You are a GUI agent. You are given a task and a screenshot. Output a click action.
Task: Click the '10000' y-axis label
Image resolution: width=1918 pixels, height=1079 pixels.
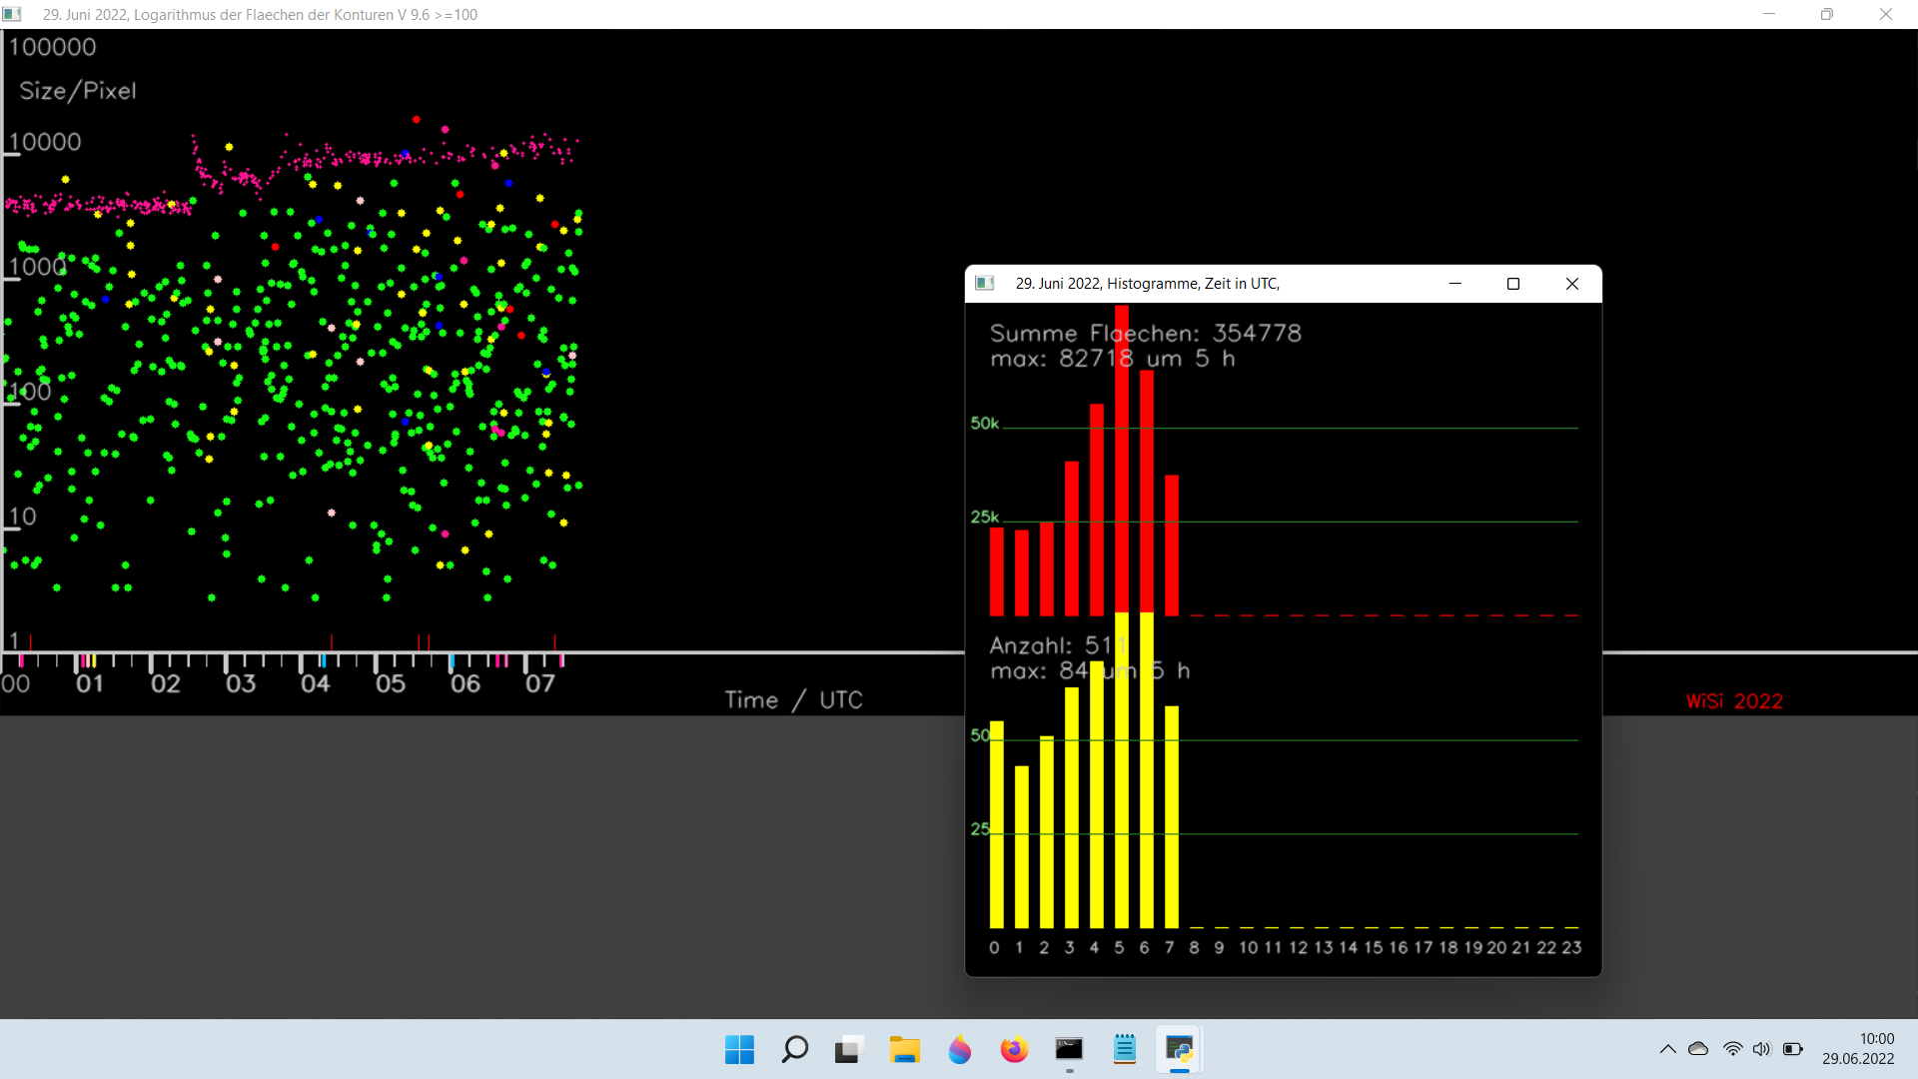pos(45,142)
